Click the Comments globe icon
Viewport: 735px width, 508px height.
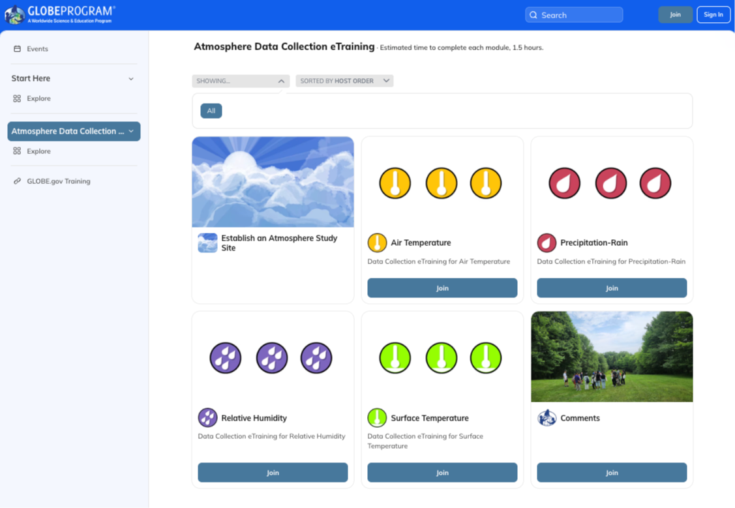547,418
